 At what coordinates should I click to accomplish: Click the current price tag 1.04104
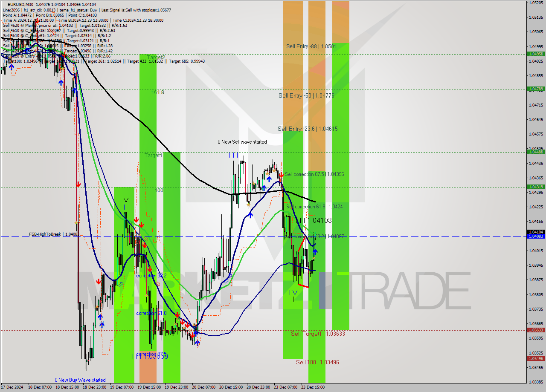click(536, 232)
